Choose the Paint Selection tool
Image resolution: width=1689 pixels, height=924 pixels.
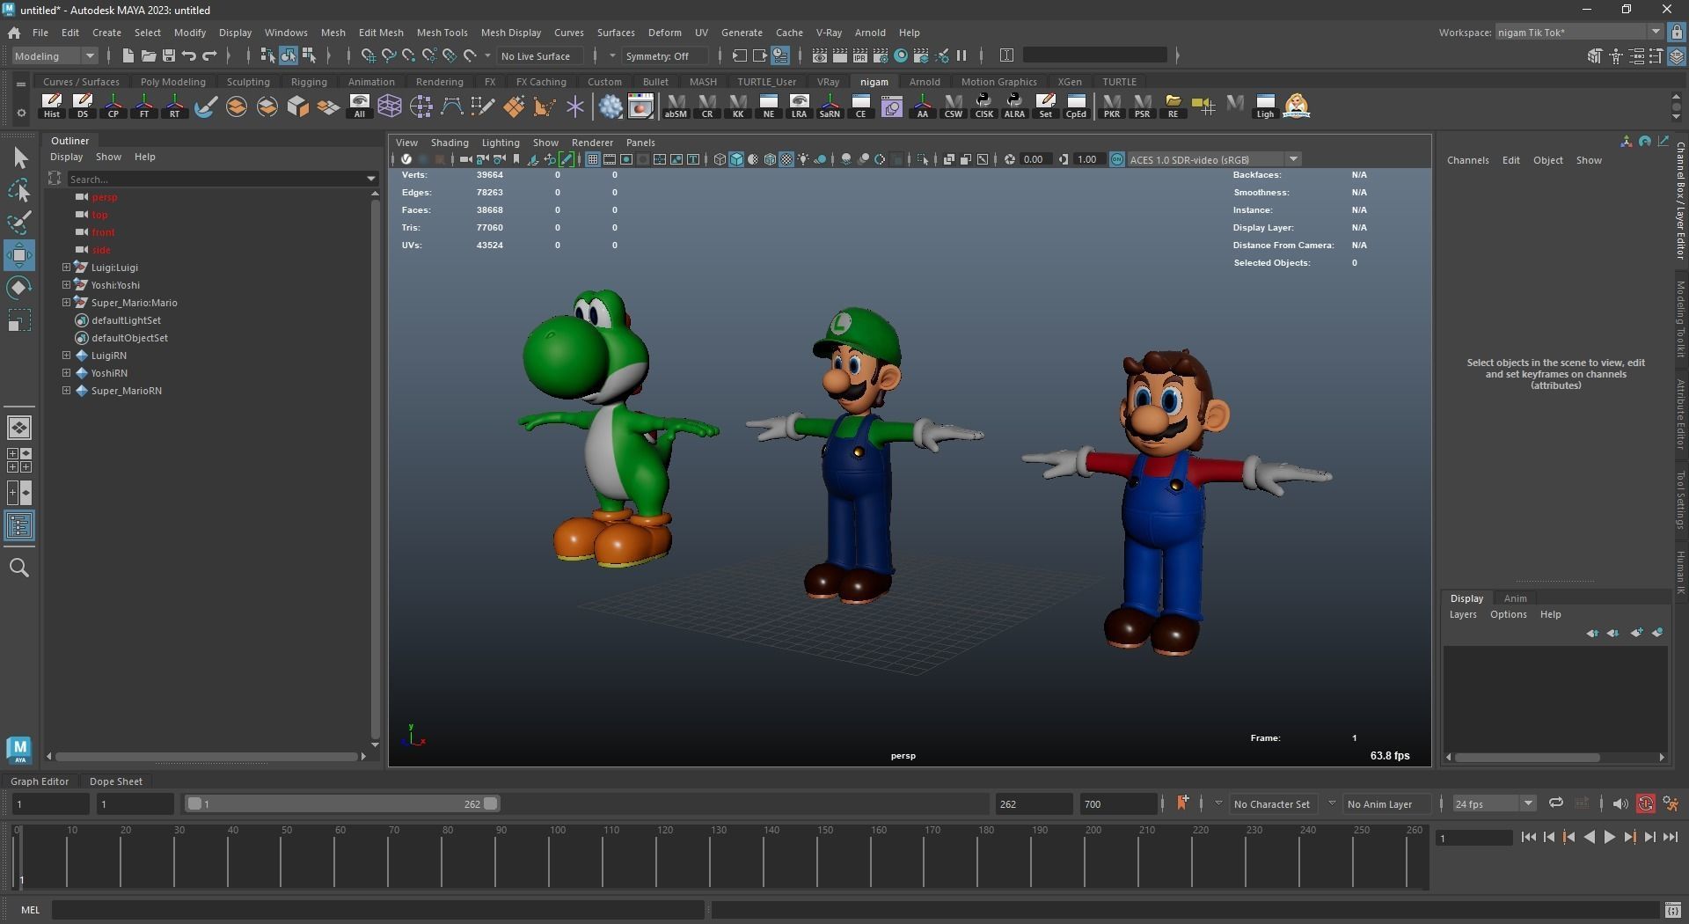pos(19,223)
